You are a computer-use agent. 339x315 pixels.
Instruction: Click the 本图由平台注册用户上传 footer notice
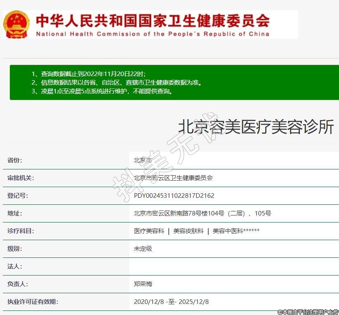[308, 312]
